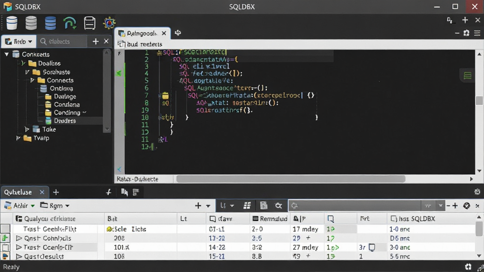Expand the Sorahaste folder node
Screen dimensions: 484x272
(x=27, y=72)
